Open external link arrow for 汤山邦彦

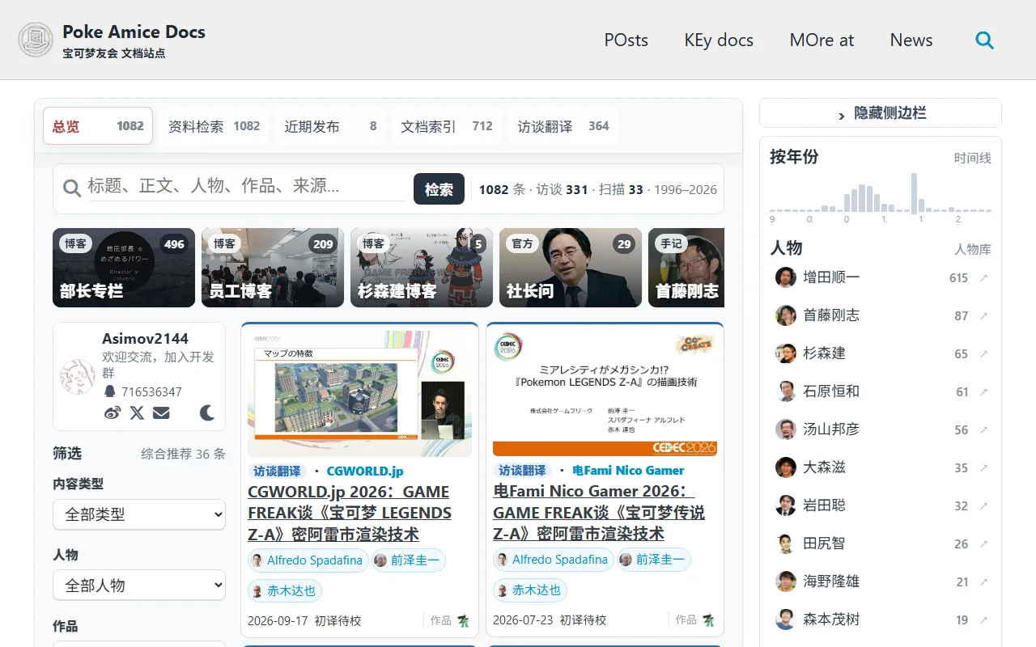983,429
